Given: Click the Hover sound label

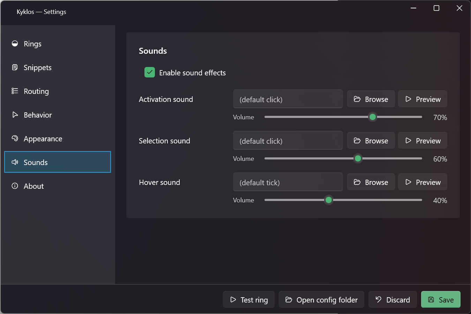Looking at the screenshot, I should click(159, 182).
